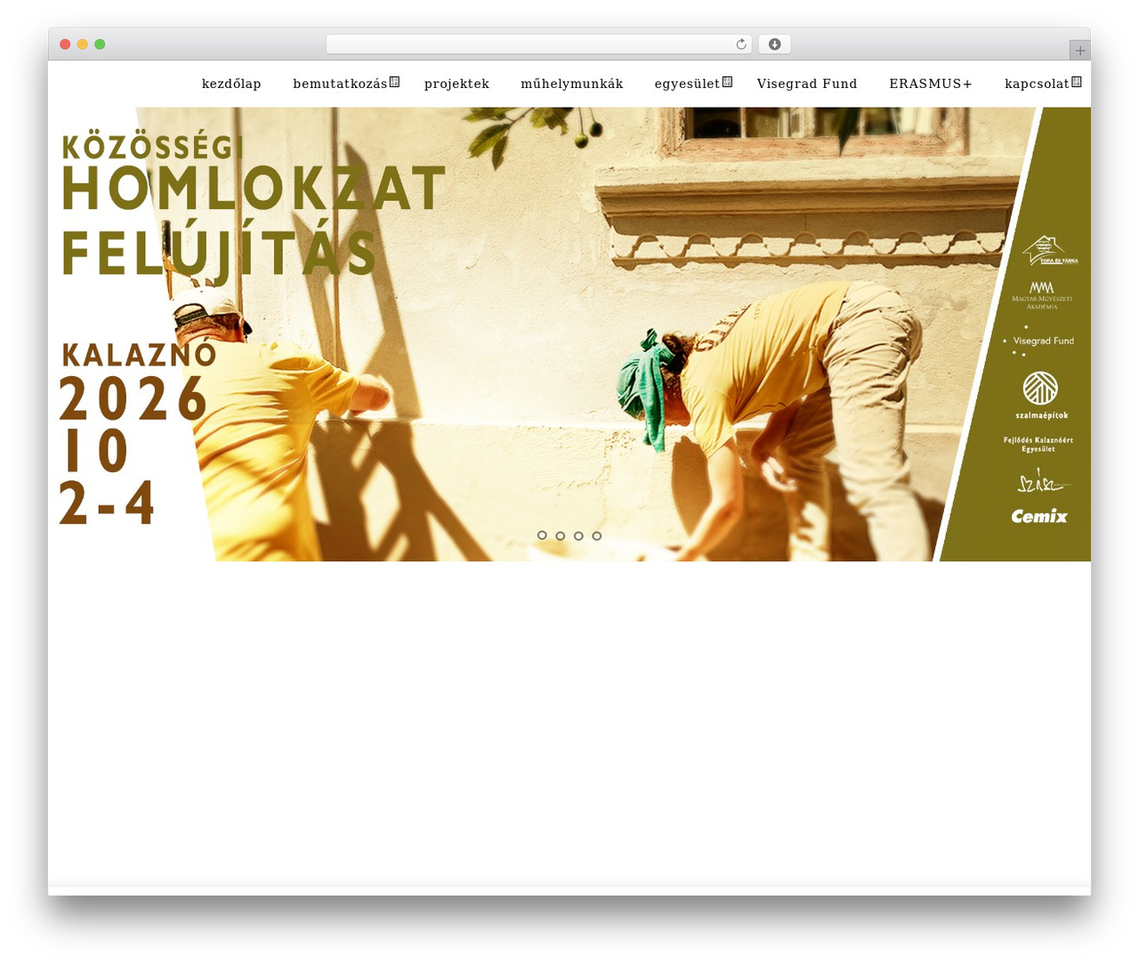Open the egyesület menu item
This screenshot has width=1139, height=964.
pyautogui.click(x=687, y=84)
